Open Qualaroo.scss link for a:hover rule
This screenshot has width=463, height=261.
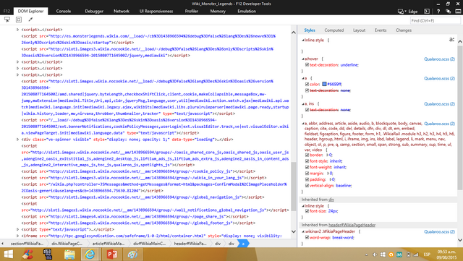point(439,59)
